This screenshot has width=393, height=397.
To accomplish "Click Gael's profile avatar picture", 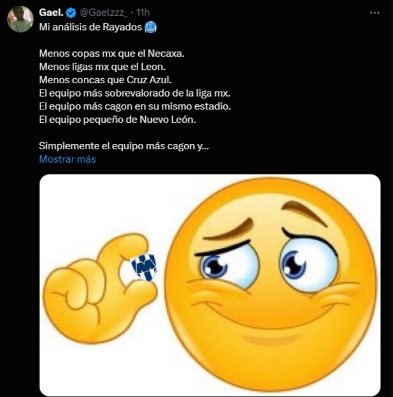I will tap(20, 19).
